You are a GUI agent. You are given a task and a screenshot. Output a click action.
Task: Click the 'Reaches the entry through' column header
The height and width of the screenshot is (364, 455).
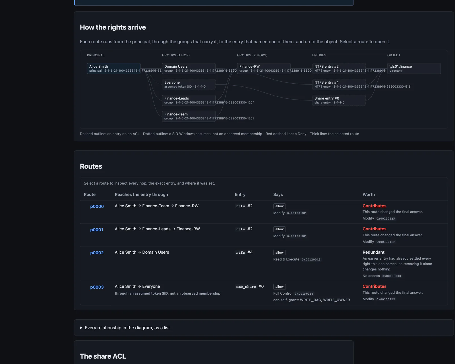[141, 195]
